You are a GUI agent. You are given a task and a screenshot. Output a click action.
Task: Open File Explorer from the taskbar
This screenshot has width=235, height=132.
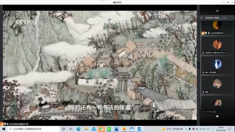tap(86, 129)
